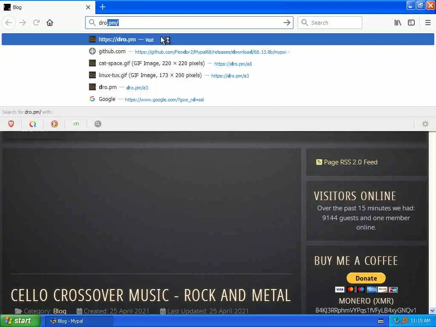Search with the gray magnifier engine icon
The width and height of the screenshot is (436, 327).
[98, 124]
